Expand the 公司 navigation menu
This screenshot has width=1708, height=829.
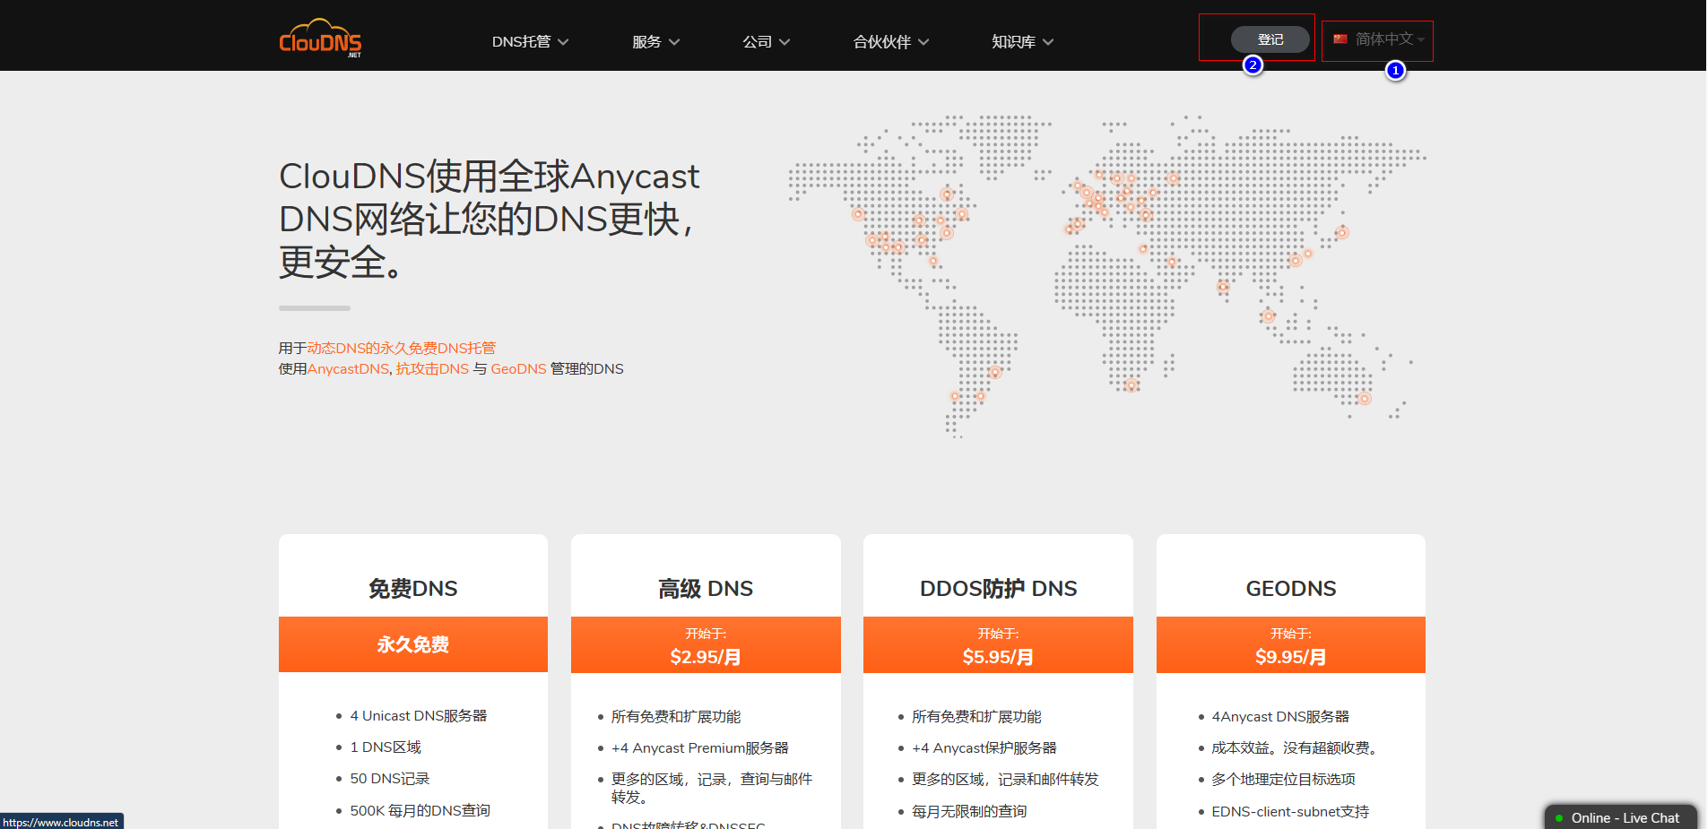point(766,42)
